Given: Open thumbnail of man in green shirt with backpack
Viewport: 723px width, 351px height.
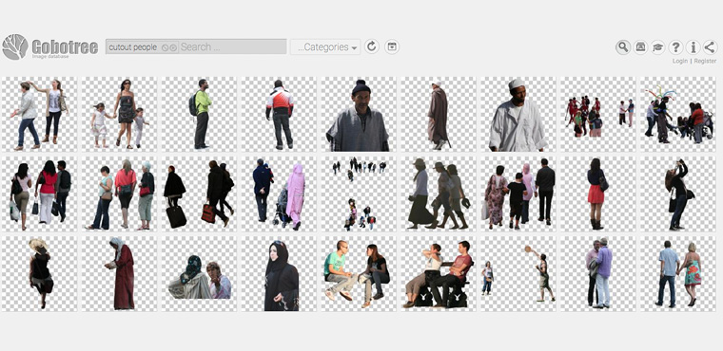Looking at the screenshot, I should (x=199, y=114).
